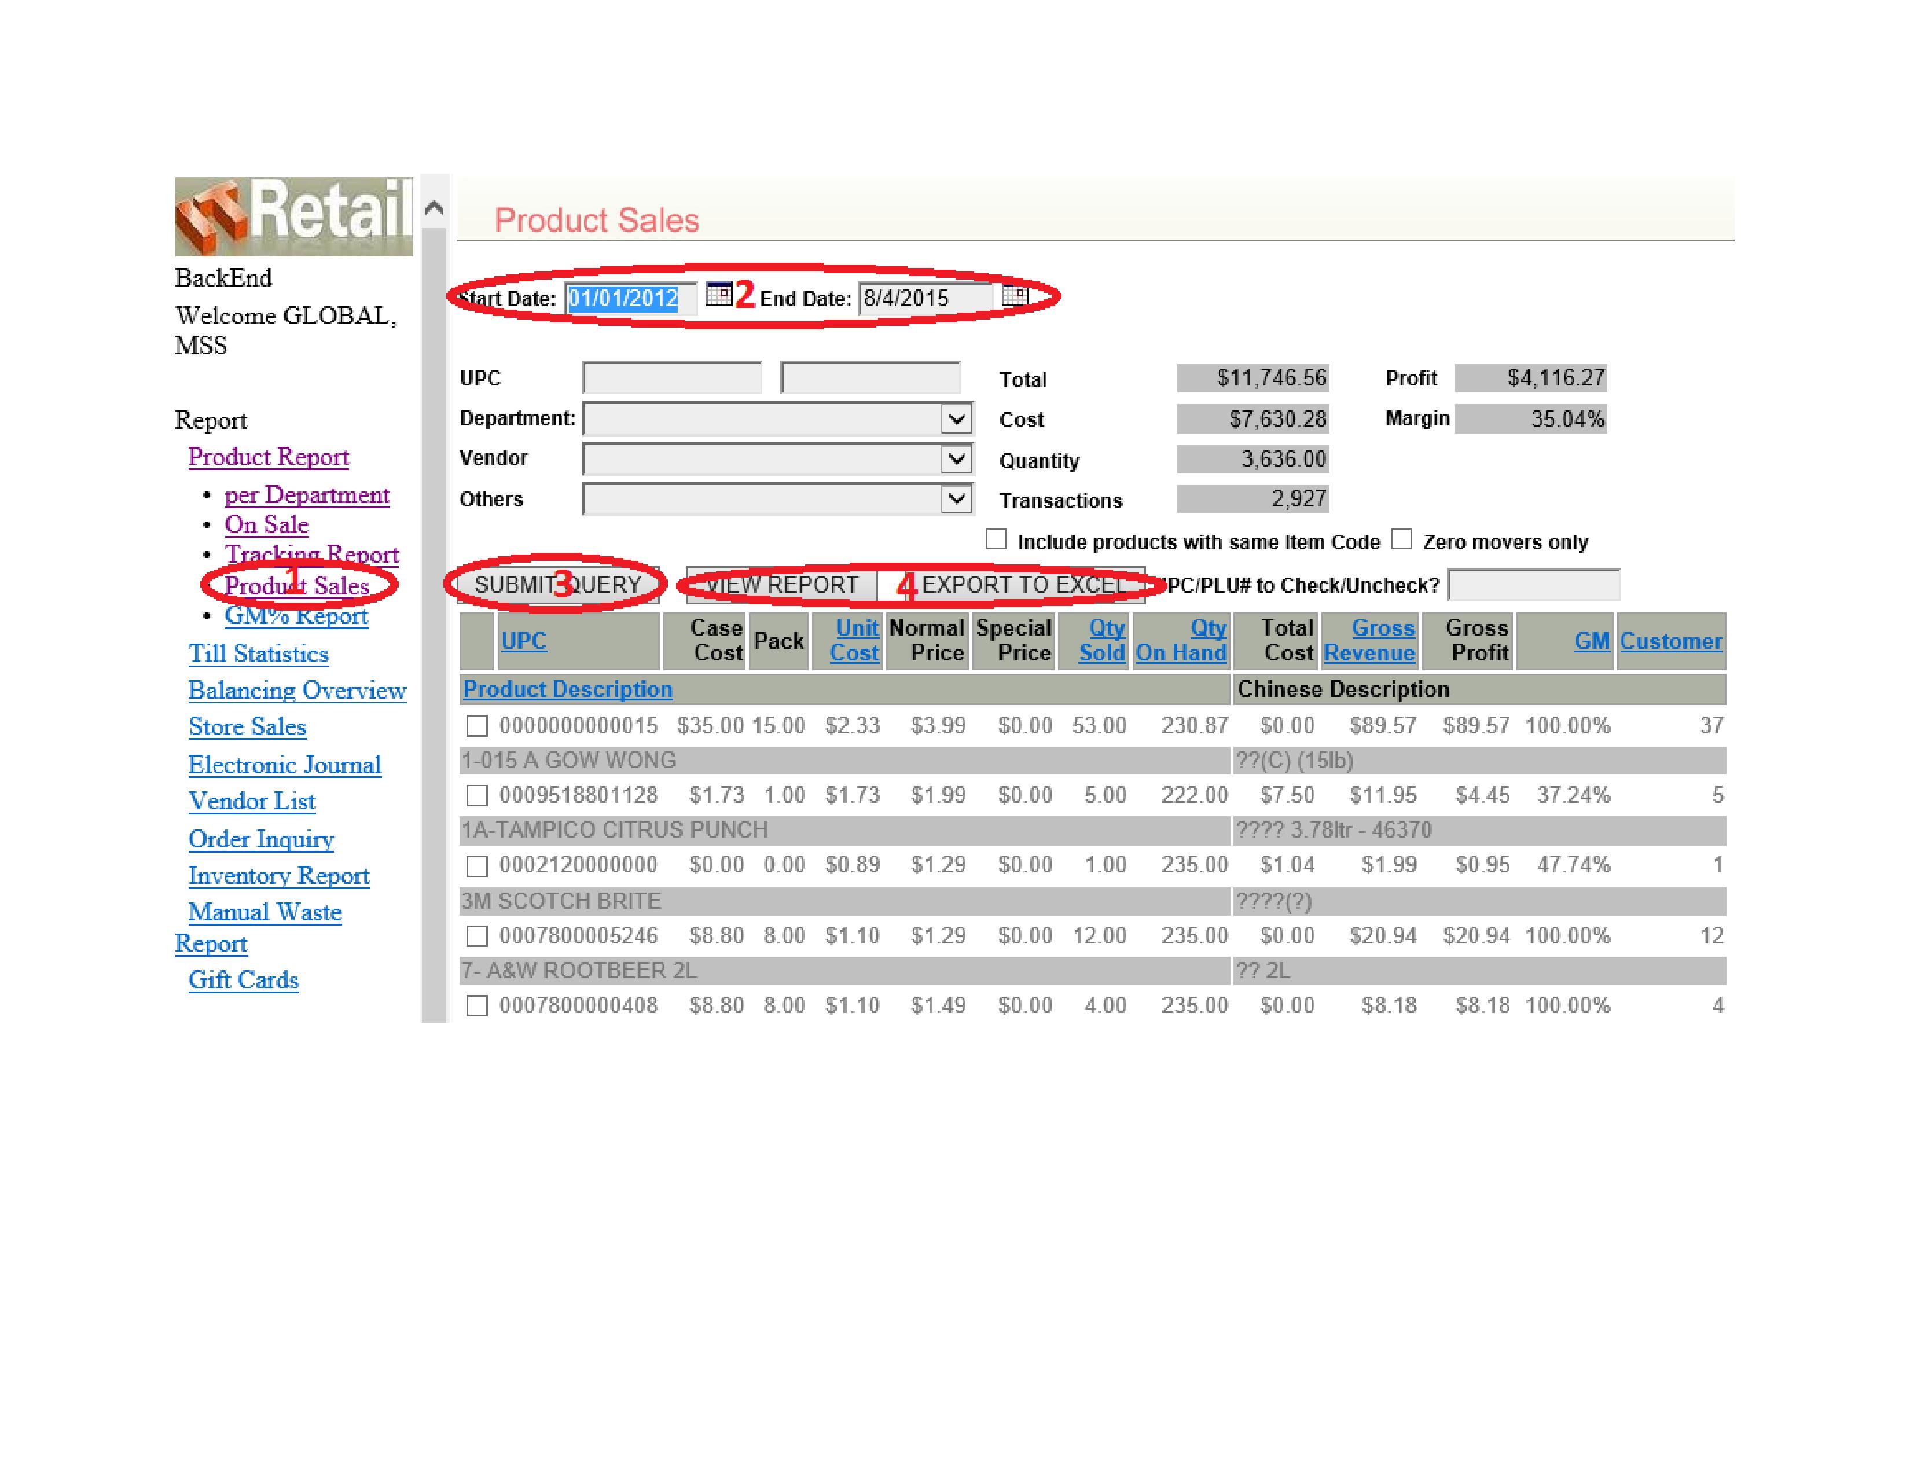
Task: Click the Retail logo image
Action: click(x=294, y=216)
